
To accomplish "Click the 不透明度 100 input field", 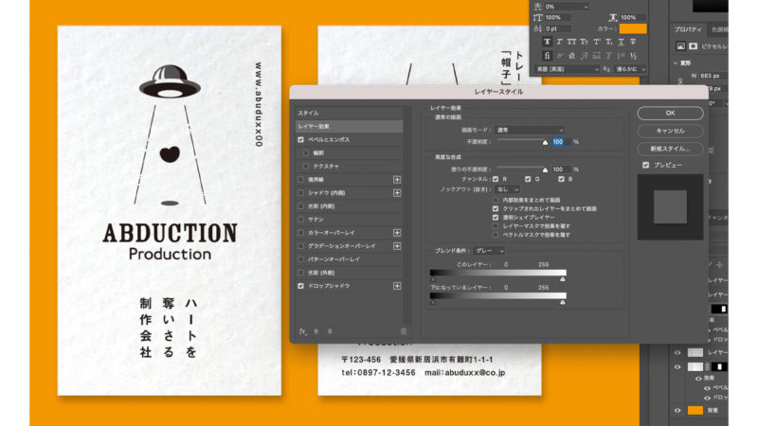I will pos(561,142).
